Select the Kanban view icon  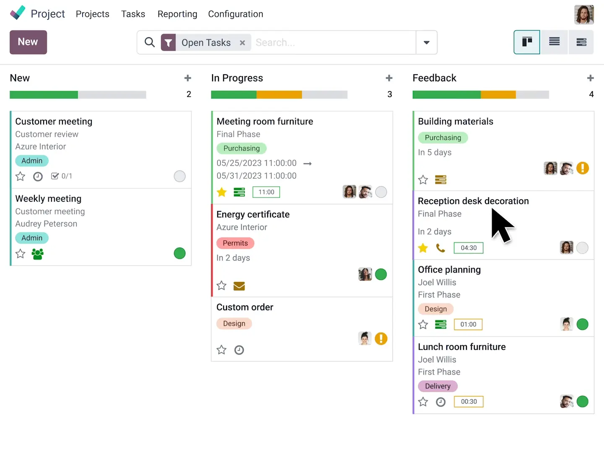pos(527,42)
